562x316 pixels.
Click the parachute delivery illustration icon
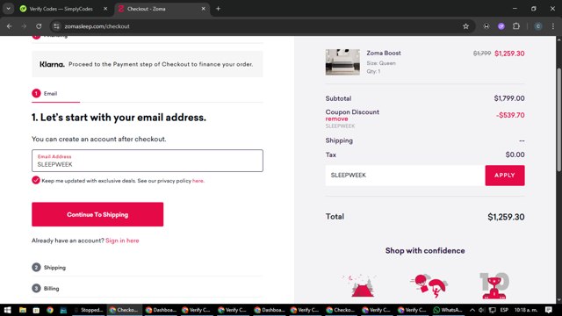click(429, 285)
